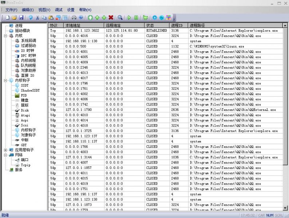Click local address 127.0.0.1:3725

(78, 131)
